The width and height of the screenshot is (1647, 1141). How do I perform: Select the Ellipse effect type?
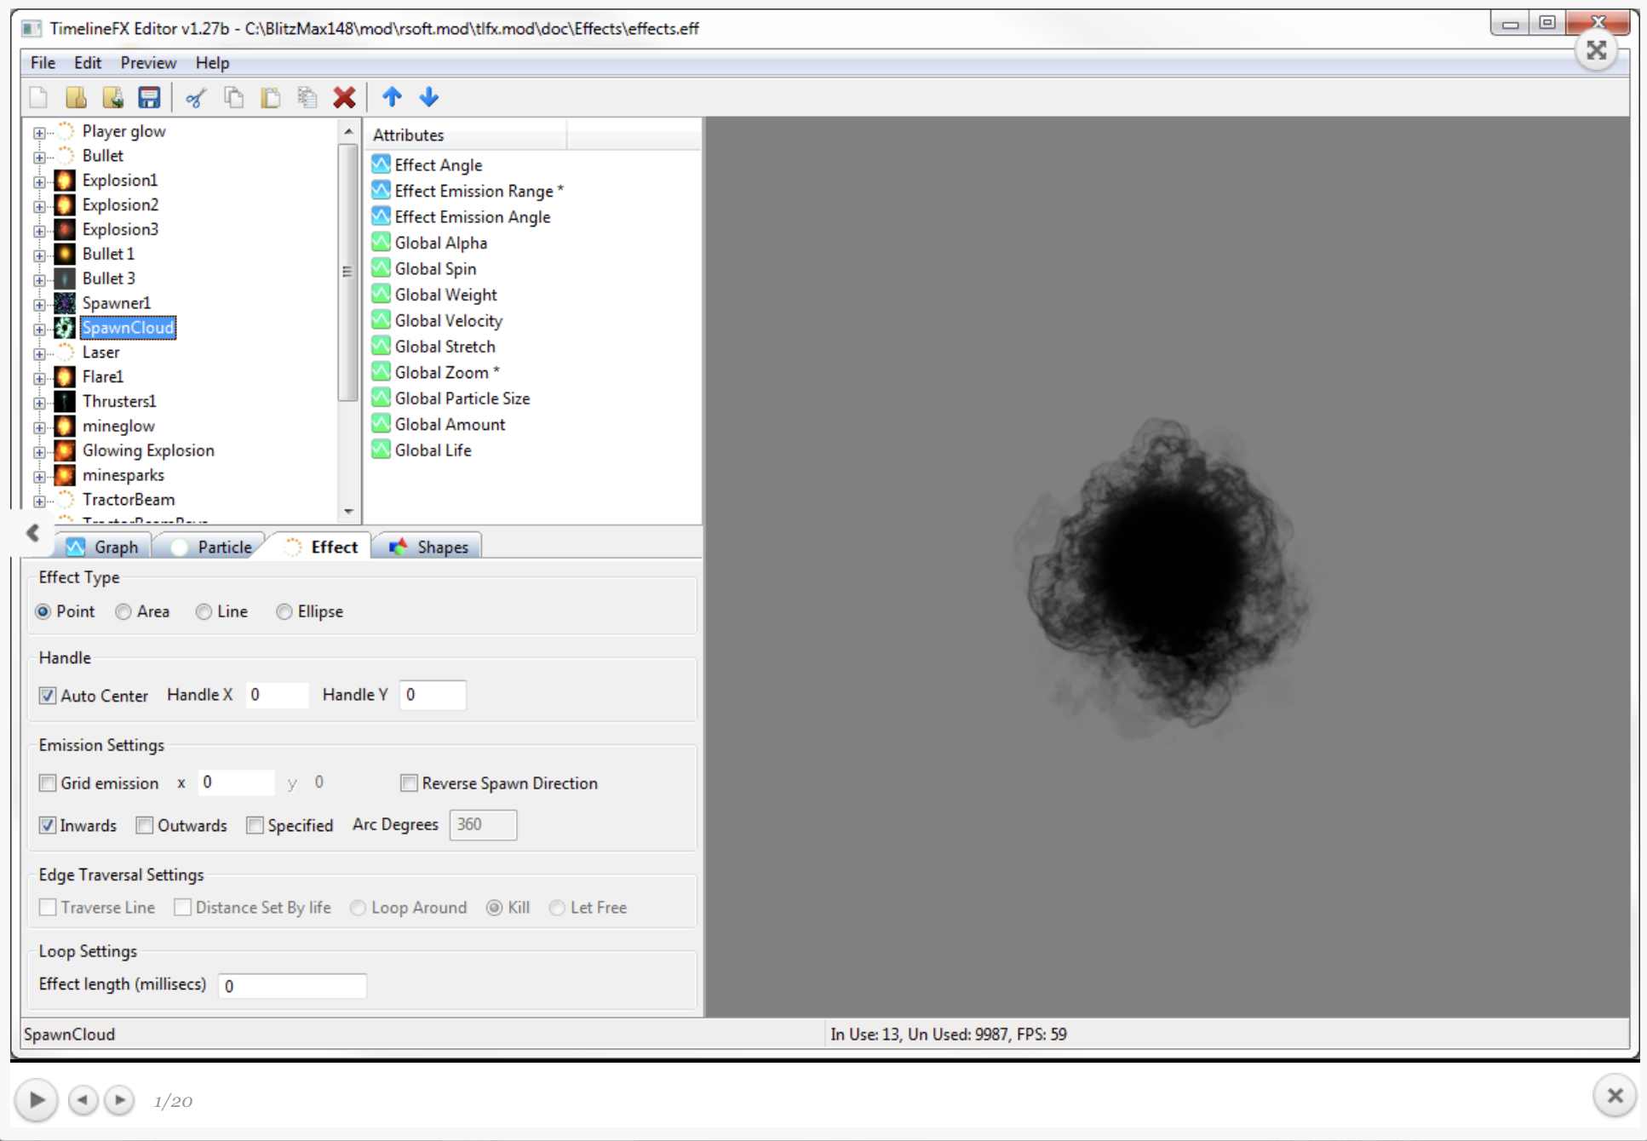pyautogui.click(x=284, y=611)
